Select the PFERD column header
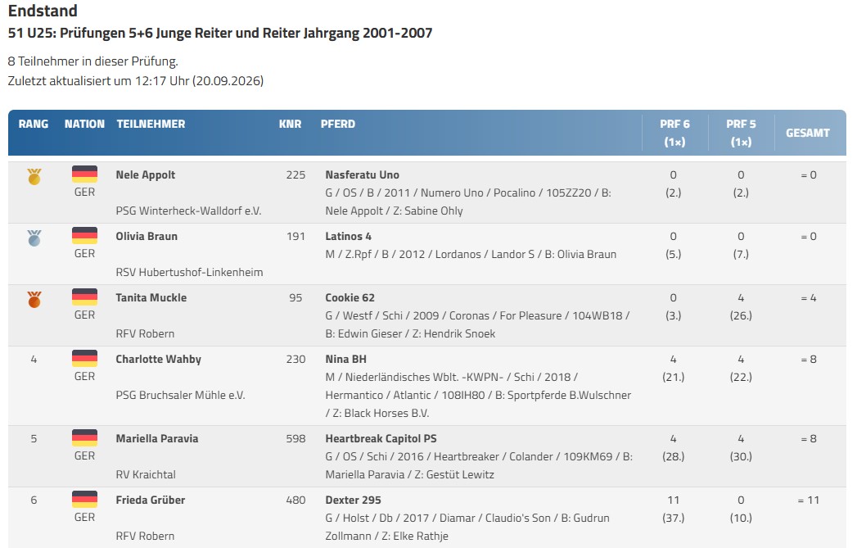 point(338,125)
